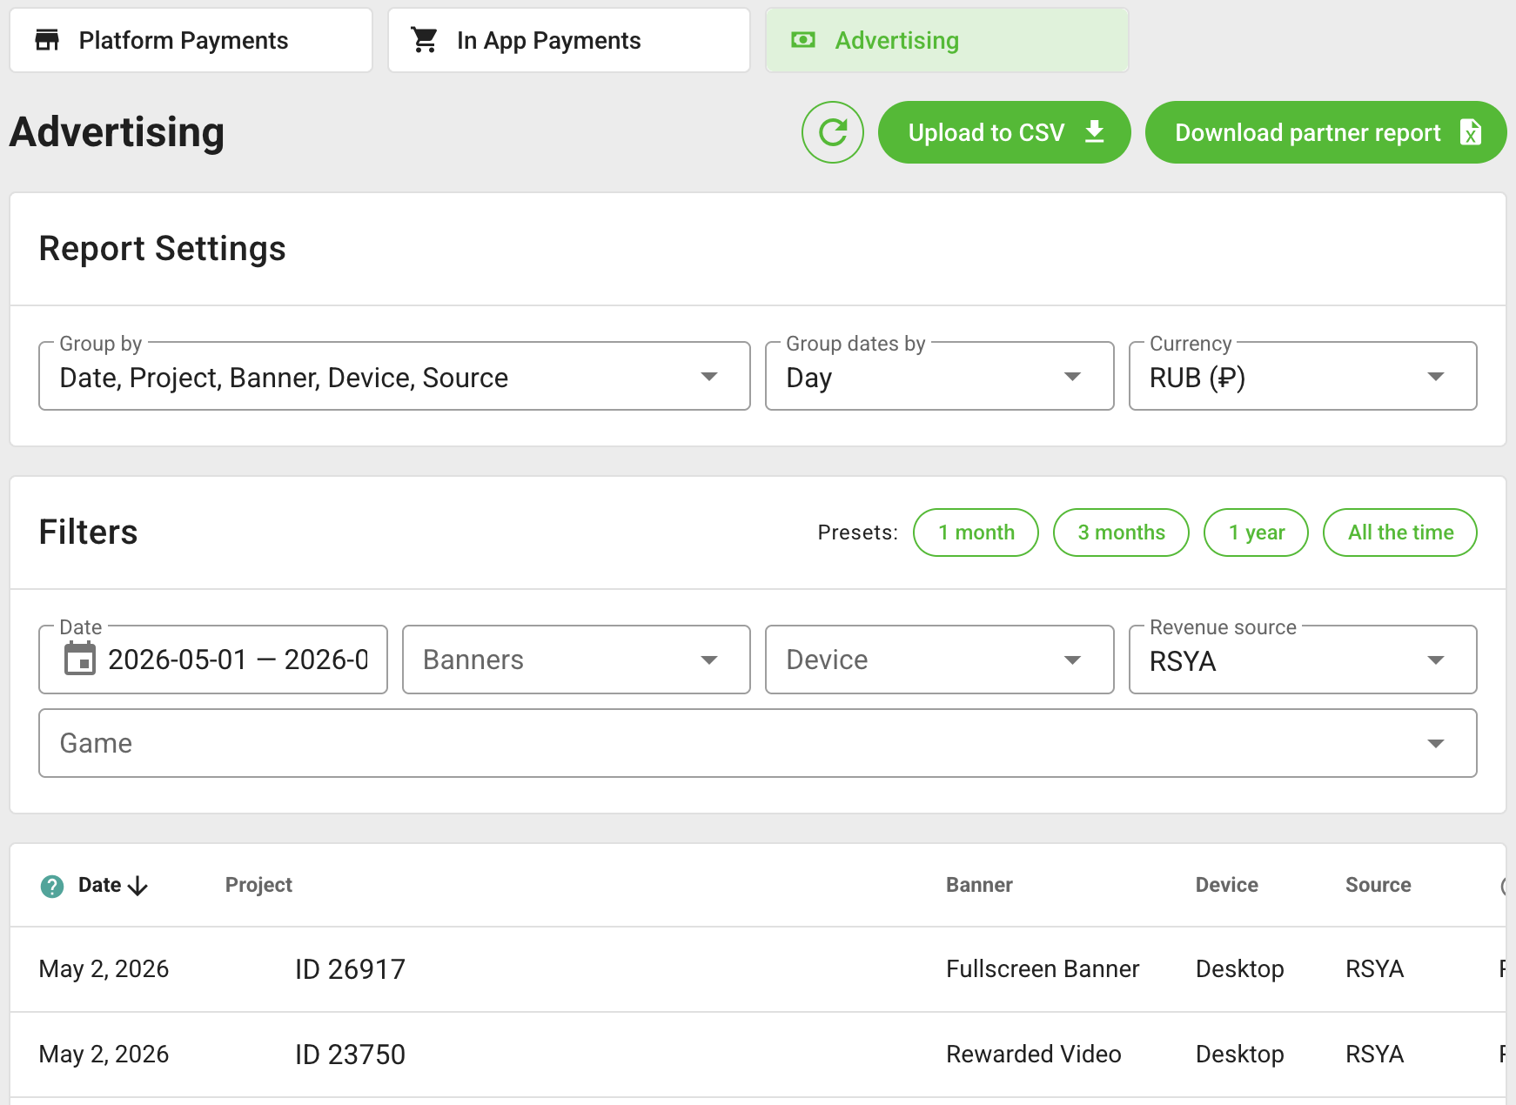Open the Group by dropdown
Screen dimensions: 1516x1105
tap(394, 376)
